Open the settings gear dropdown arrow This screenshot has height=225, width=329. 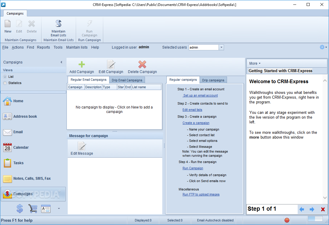(326, 47)
